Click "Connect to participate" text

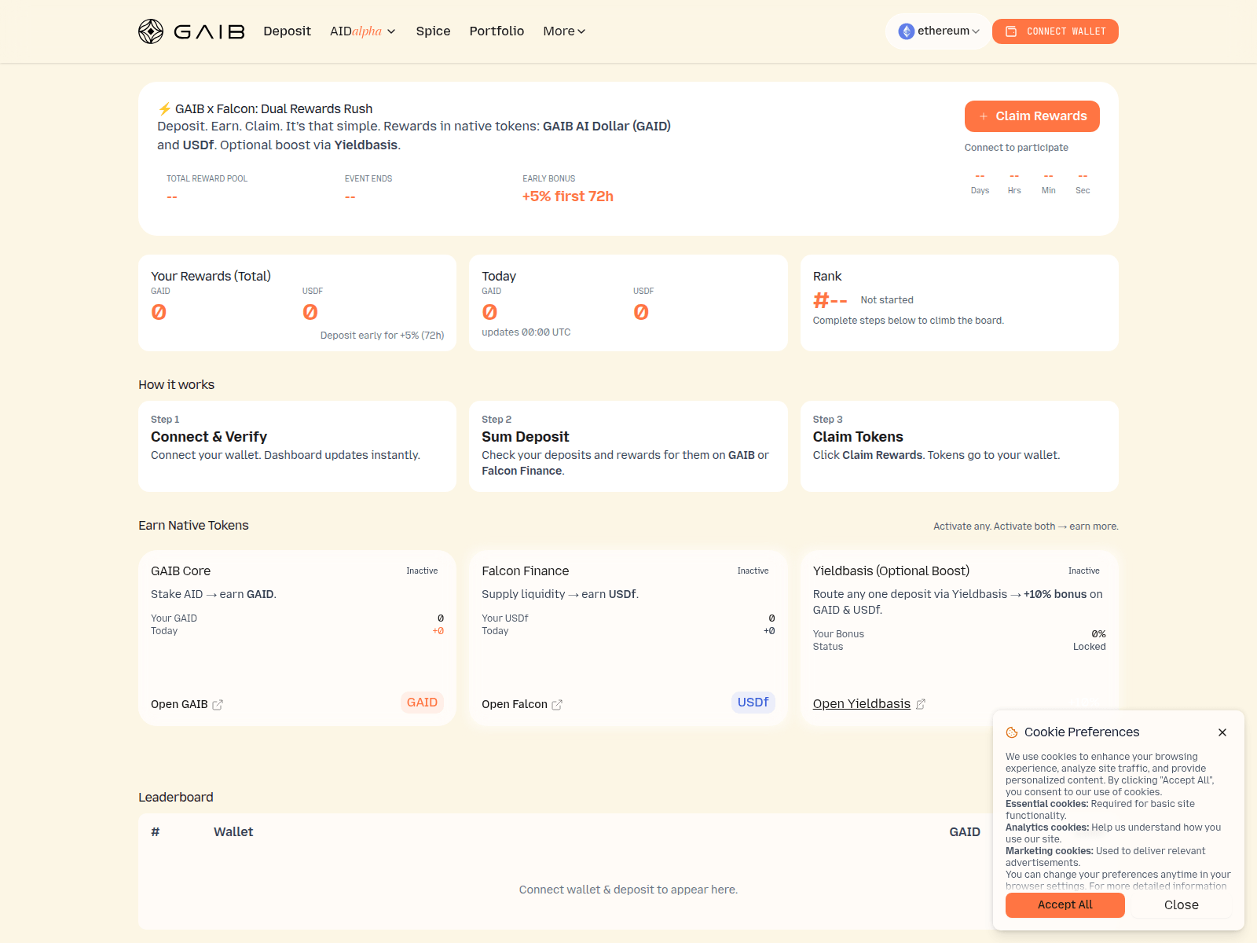(1016, 148)
